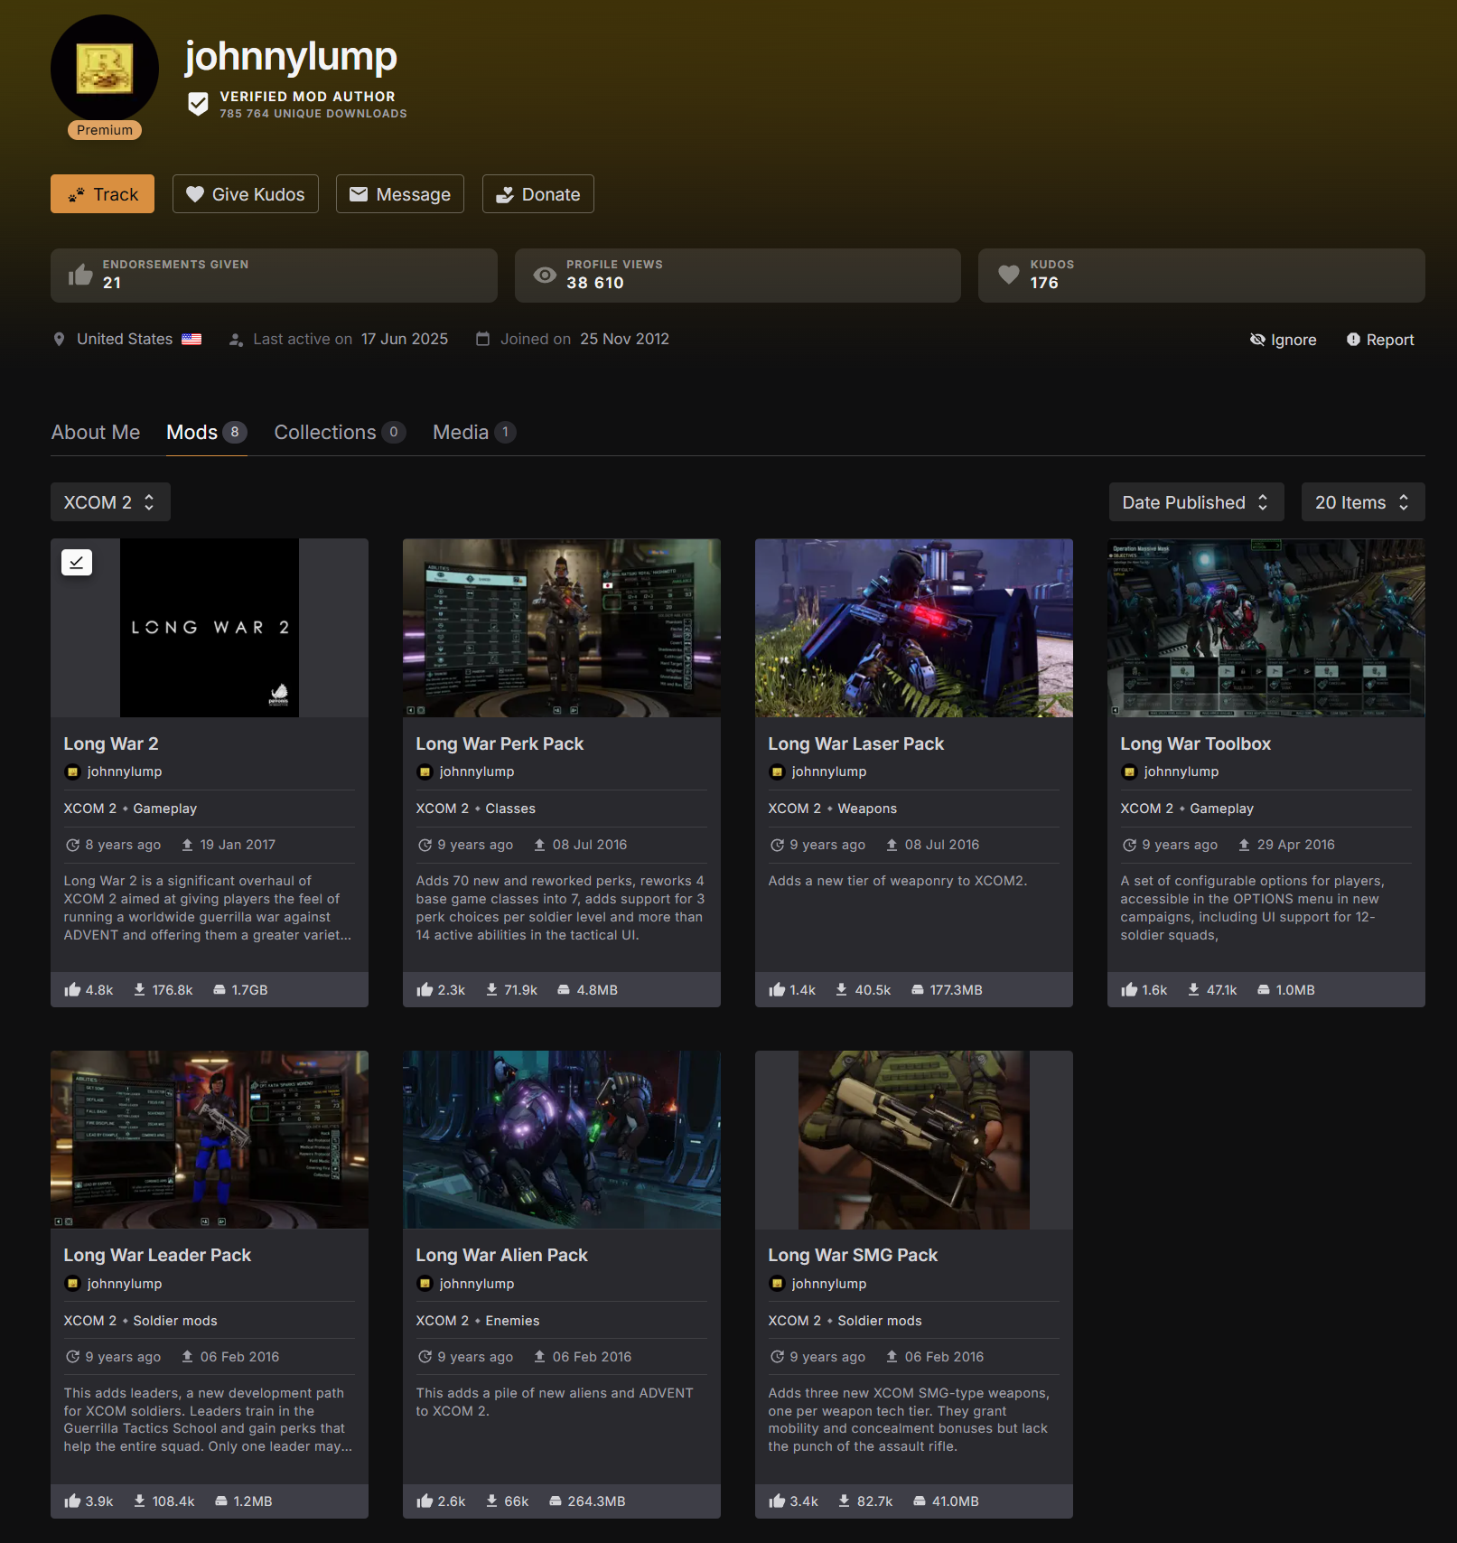Click the upload date icon on Long War Leader Pack
This screenshot has width=1457, height=1543.
tap(187, 1356)
